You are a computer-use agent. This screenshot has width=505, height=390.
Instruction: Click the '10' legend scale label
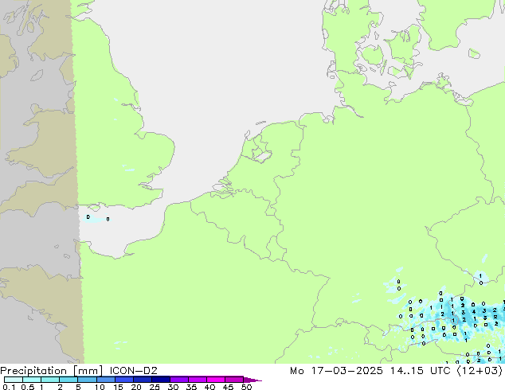click(x=100, y=387)
